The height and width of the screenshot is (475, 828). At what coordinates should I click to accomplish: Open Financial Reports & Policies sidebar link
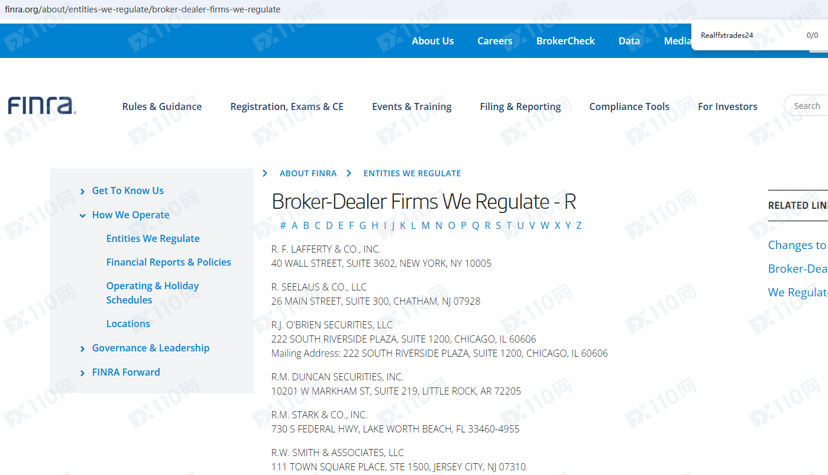coord(169,262)
